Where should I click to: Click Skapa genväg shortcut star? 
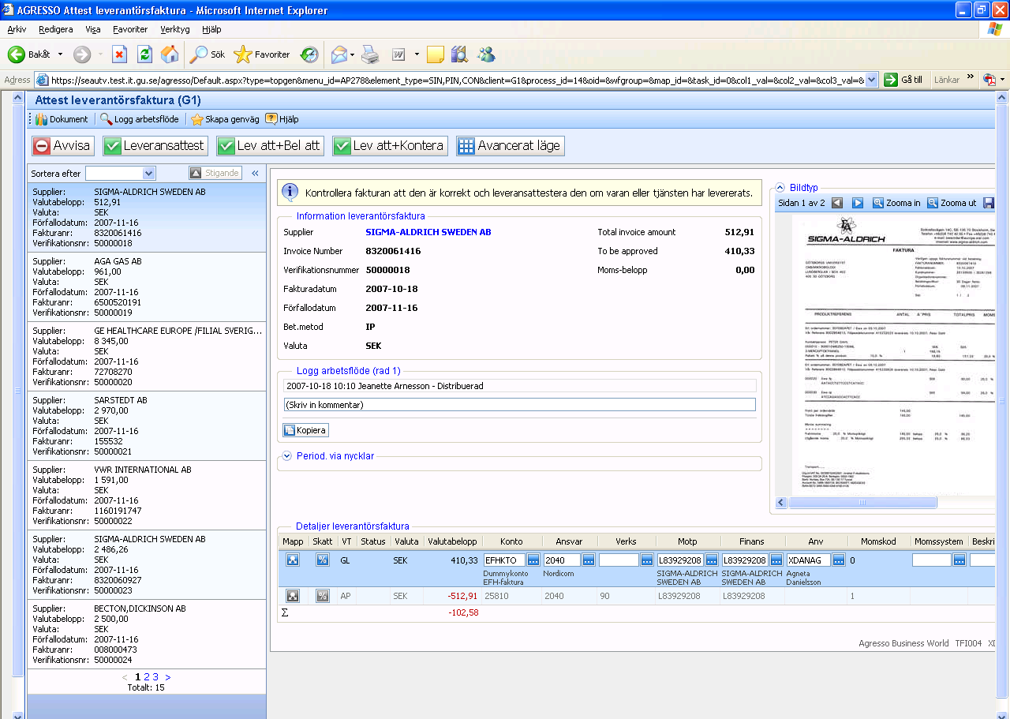(225, 119)
